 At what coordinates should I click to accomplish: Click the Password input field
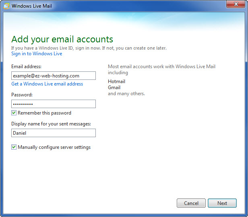click(x=54, y=104)
